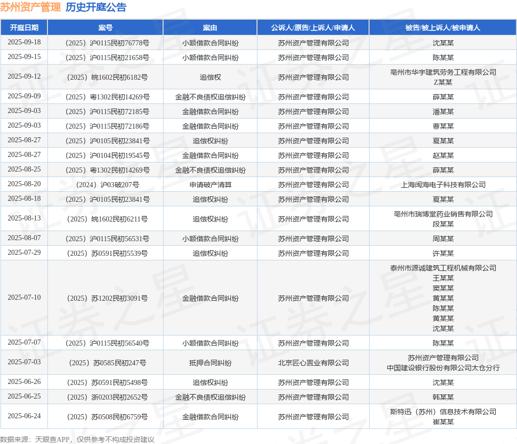Click defendant 泰州市源诚建筑工程机械有限公司
Screen dimensions: 517x444
pyautogui.click(x=443, y=268)
